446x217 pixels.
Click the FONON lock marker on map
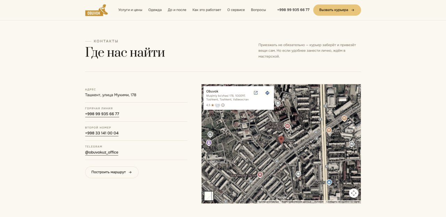pyautogui.click(x=329, y=182)
